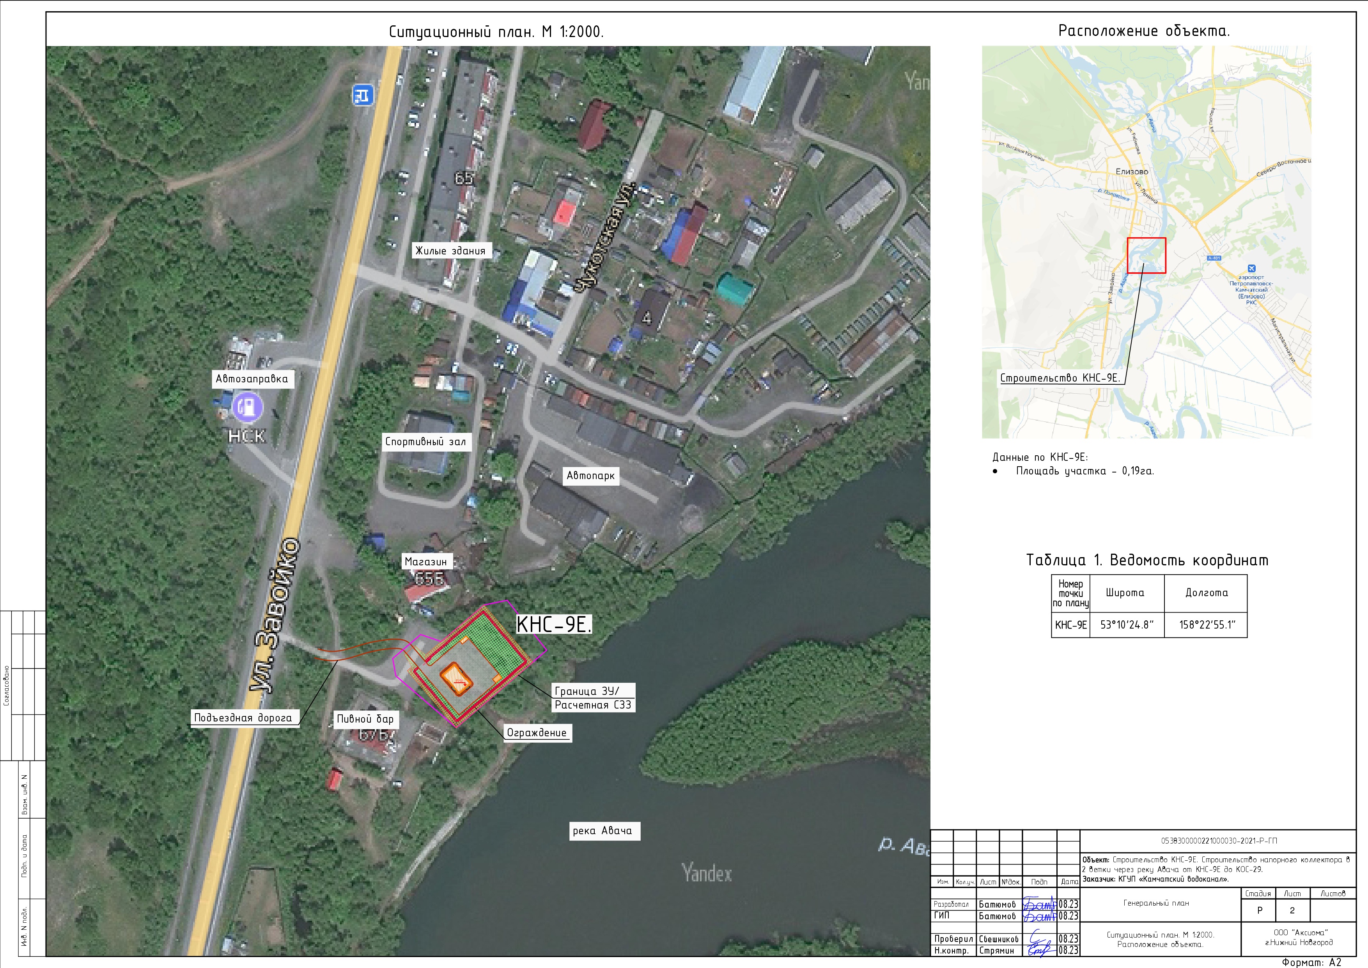The height and width of the screenshot is (968, 1368).
Task: Click the airport icon on location map
Action: [1251, 269]
